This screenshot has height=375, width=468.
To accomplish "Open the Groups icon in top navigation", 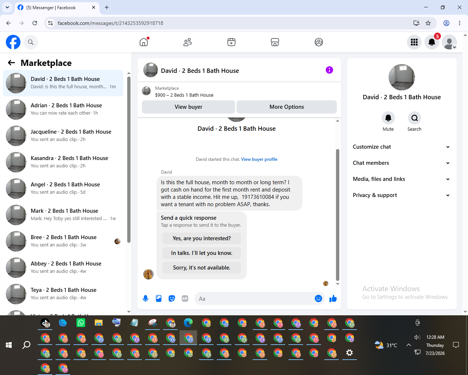I will (x=319, y=42).
